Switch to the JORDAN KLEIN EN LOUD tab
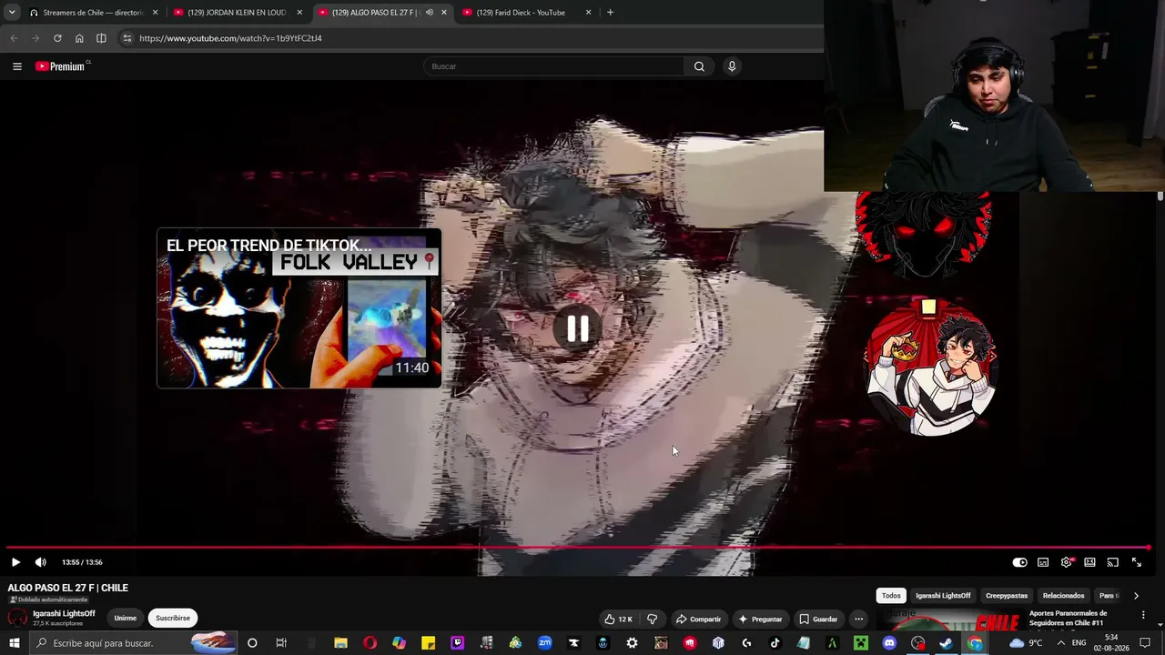 [237, 13]
